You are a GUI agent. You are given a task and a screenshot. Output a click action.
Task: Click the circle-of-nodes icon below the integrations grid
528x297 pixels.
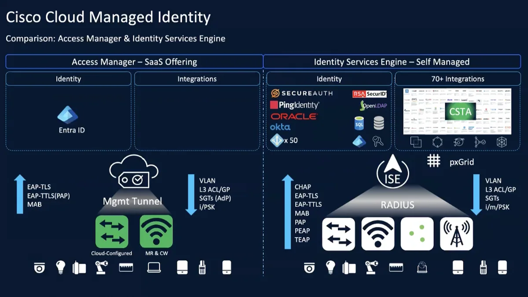[x=437, y=142]
